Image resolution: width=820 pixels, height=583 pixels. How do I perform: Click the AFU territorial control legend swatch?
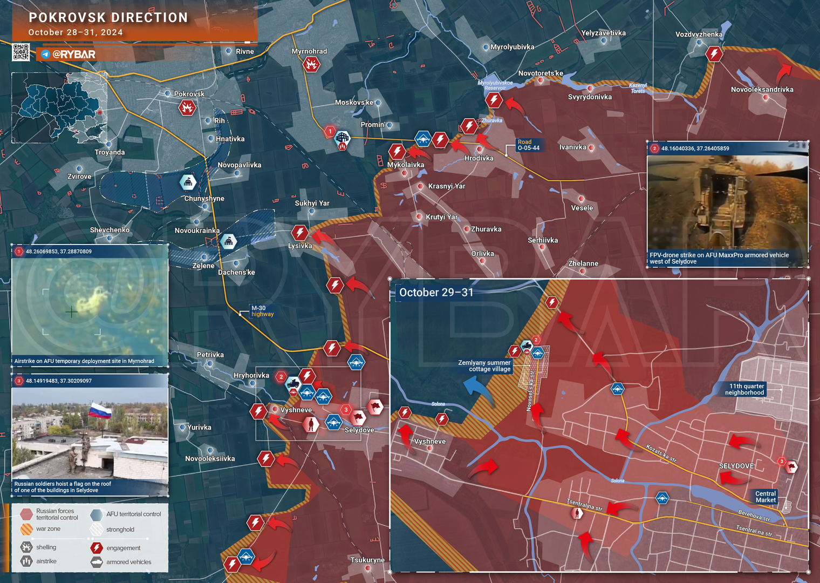tap(97, 514)
